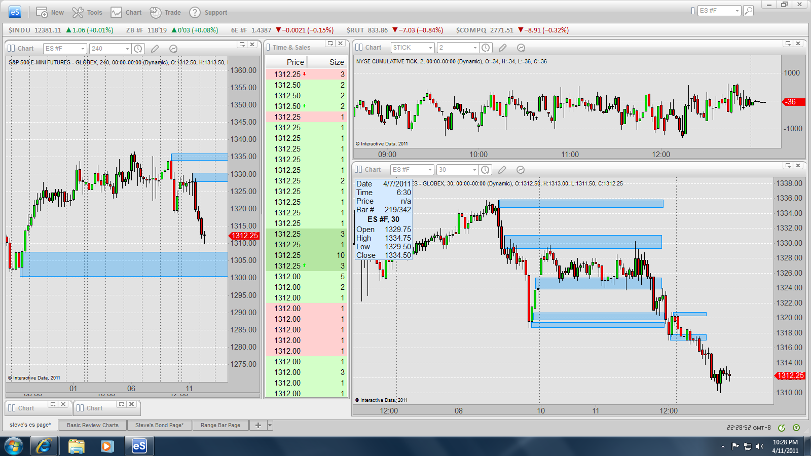Open the New menu in the toolbar
Image resolution: width=811 pixels, height=456 pixels.
pyautogui.click(x=50, y=12)
